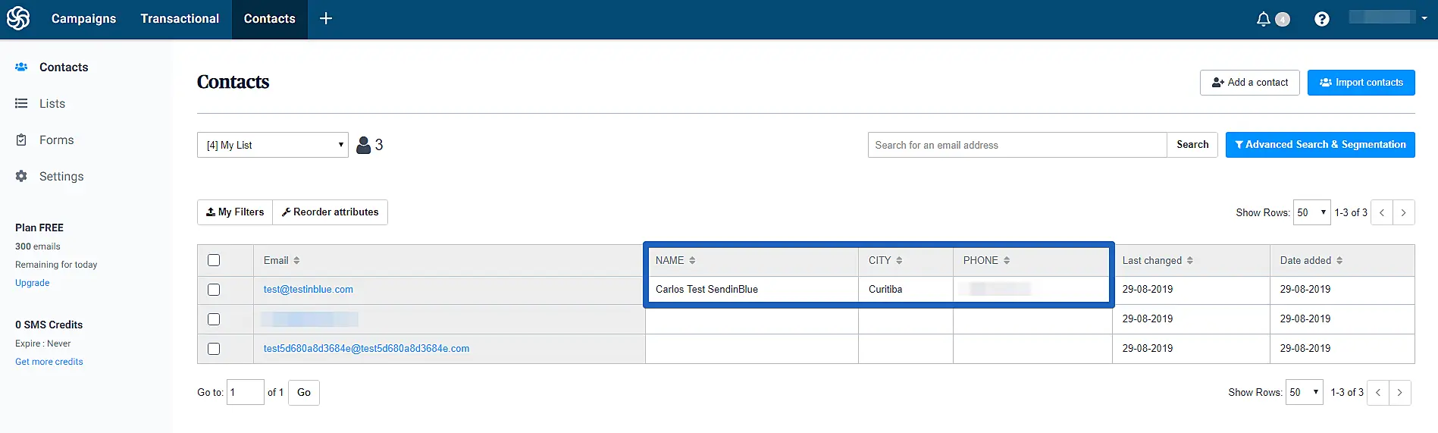Click the plus icon in top navigation
The image size is (1438, 433).
click(x=326, y=18)
